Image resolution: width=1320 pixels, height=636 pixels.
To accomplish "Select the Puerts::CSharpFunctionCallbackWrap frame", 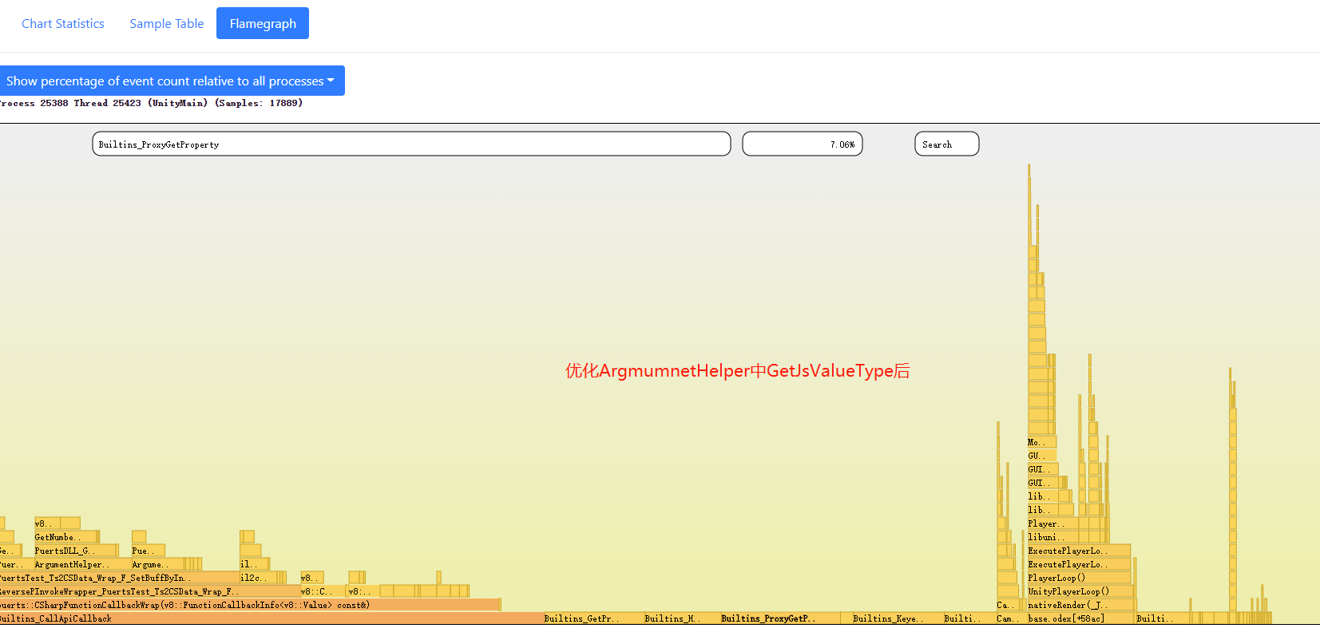I will click(250, 605).
